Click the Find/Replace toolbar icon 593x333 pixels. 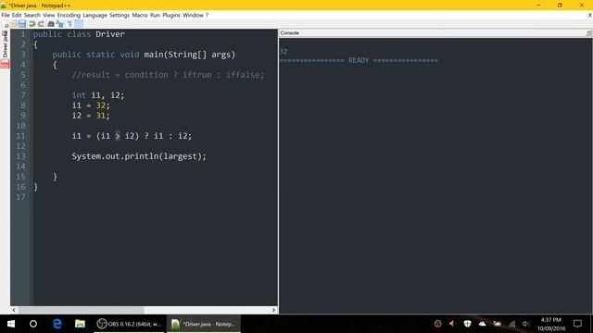pyautogui.click(x=59, y=24)
